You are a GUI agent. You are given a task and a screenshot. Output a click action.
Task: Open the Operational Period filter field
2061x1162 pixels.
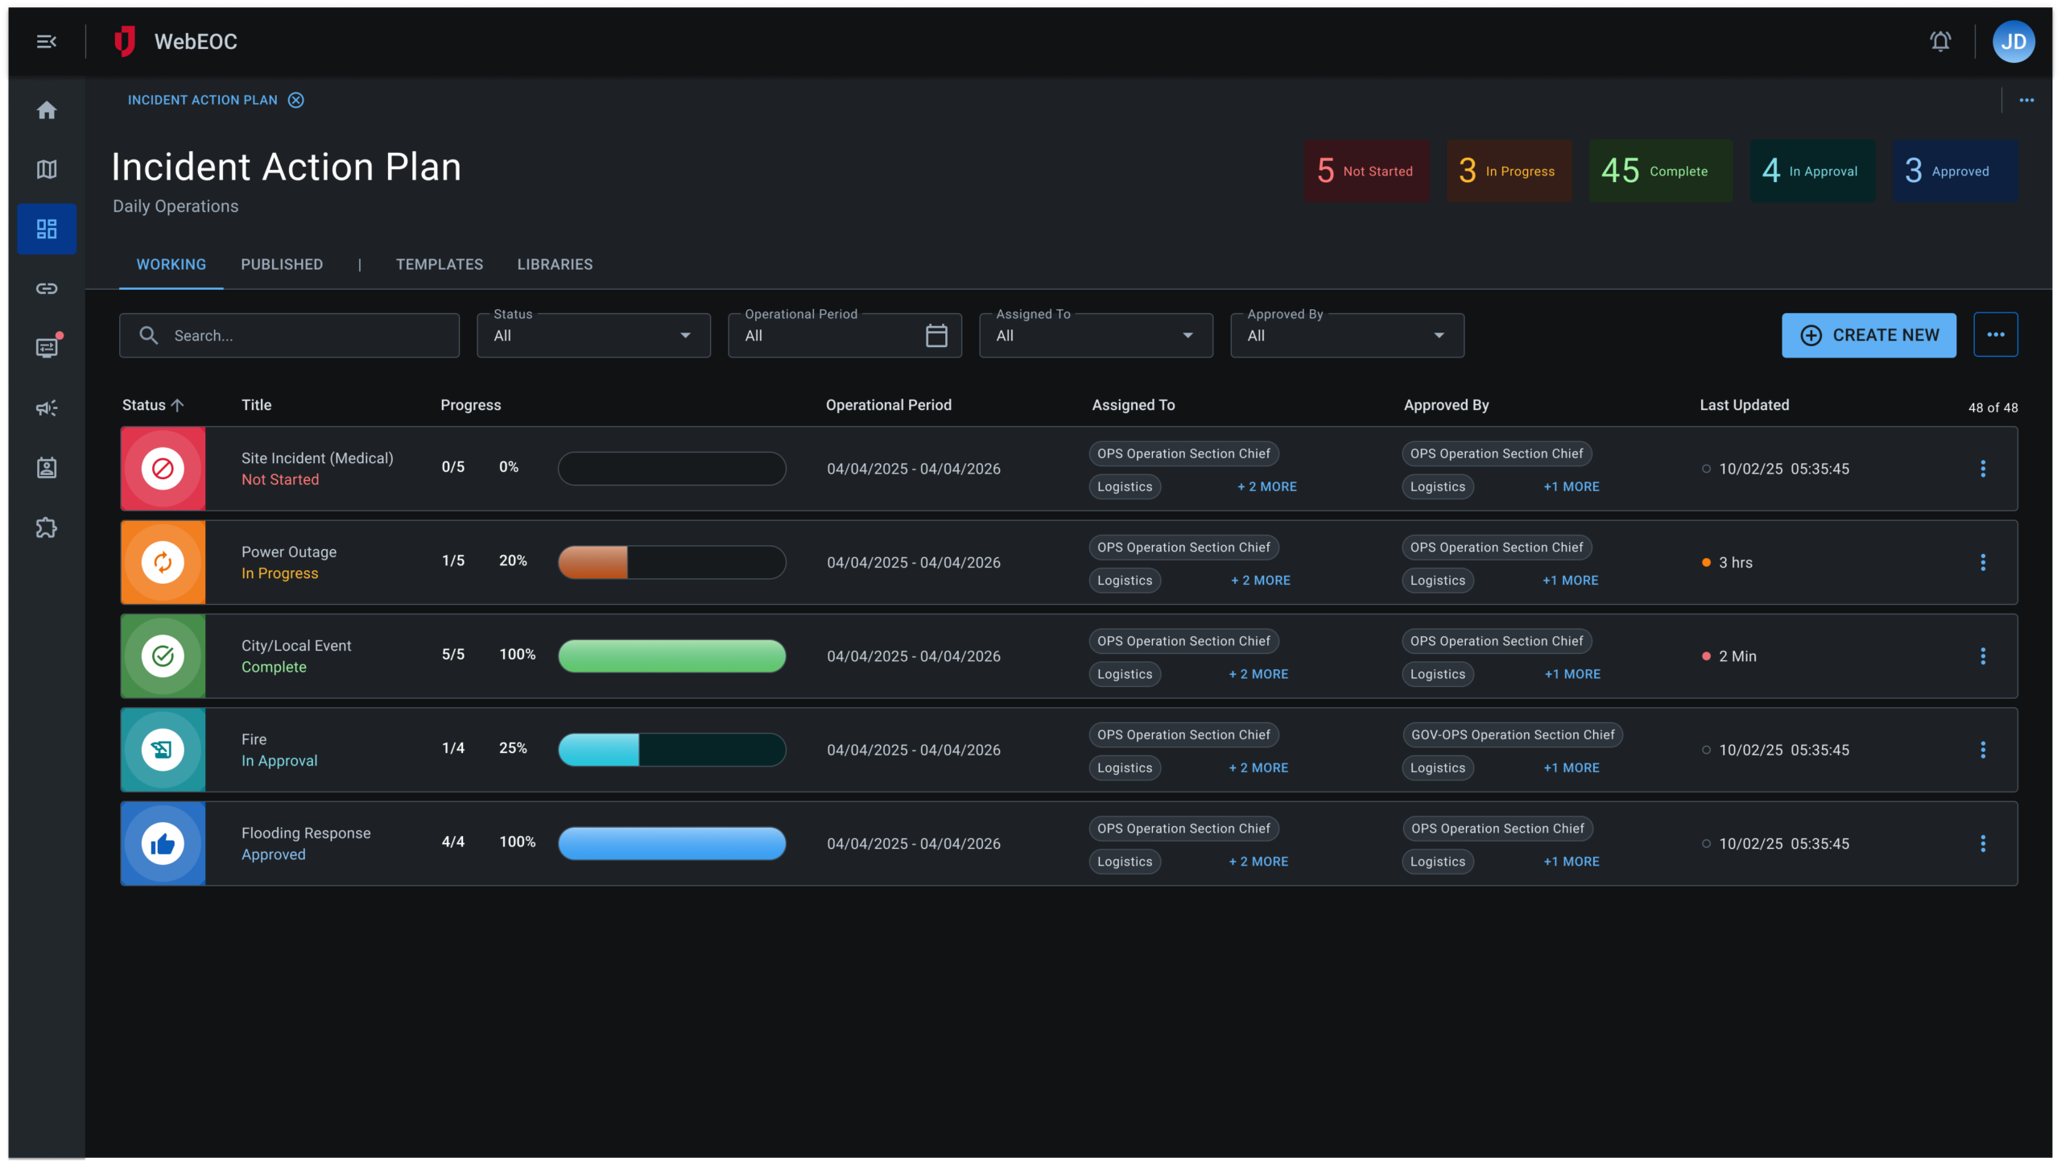[x=845, y=336]
